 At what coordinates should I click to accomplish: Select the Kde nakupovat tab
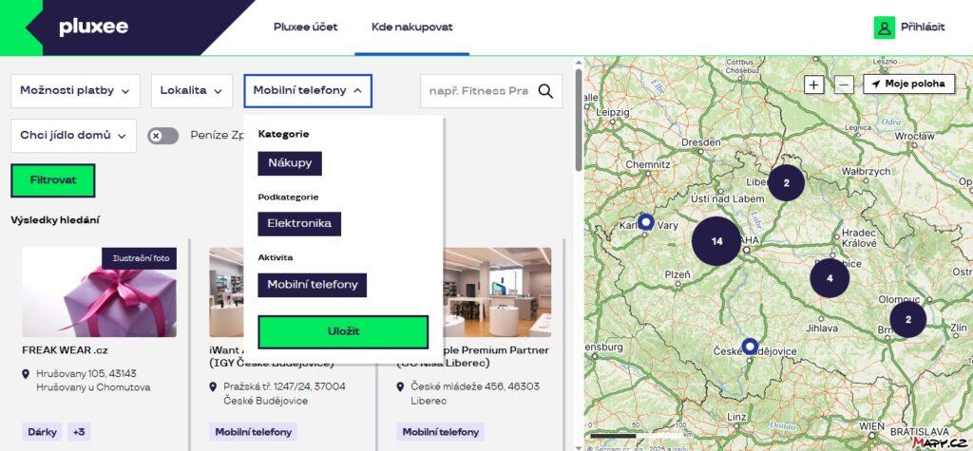[x=411, y=27]
